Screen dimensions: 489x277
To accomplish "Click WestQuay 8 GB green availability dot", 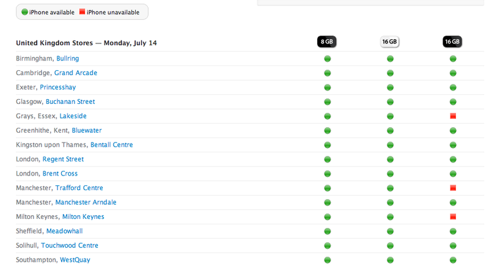I will pyautogui.click(x=327, y=260).
